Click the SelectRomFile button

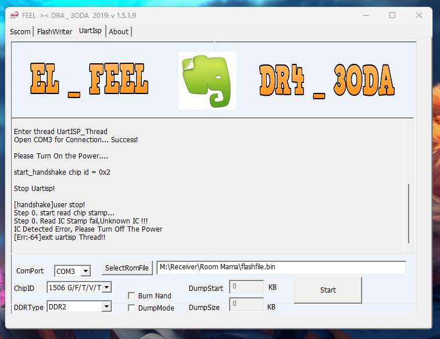(x=127, y=268)
